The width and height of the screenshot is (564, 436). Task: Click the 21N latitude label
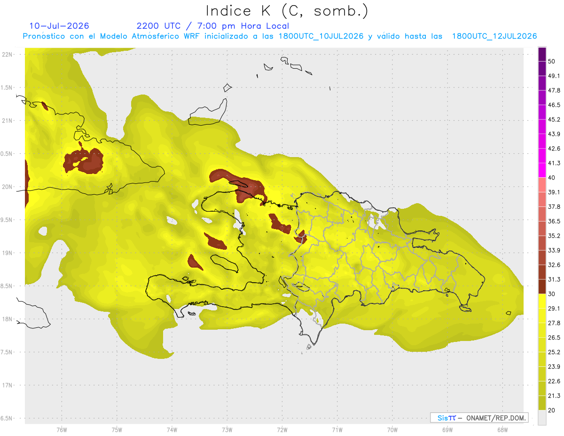pyautogui.click(x=8, y=120)
